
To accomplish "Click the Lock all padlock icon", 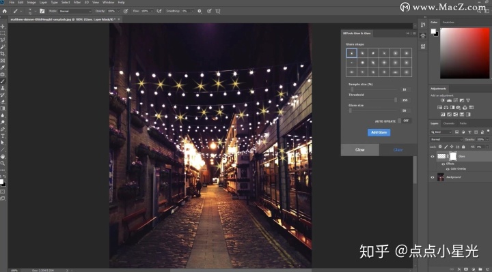I will 463,147.
